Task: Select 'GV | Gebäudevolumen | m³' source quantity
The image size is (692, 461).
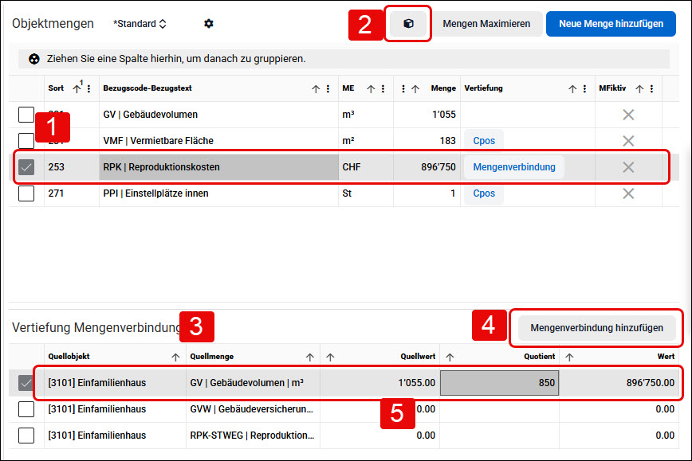Action: point(246,382)
